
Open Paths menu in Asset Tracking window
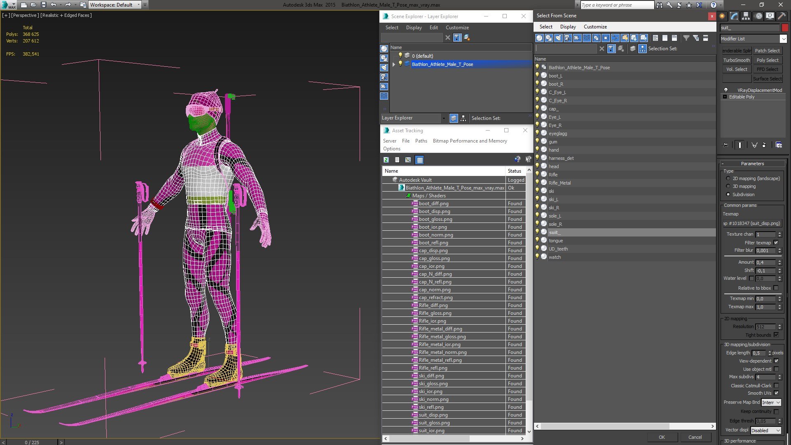coord(421,141)
